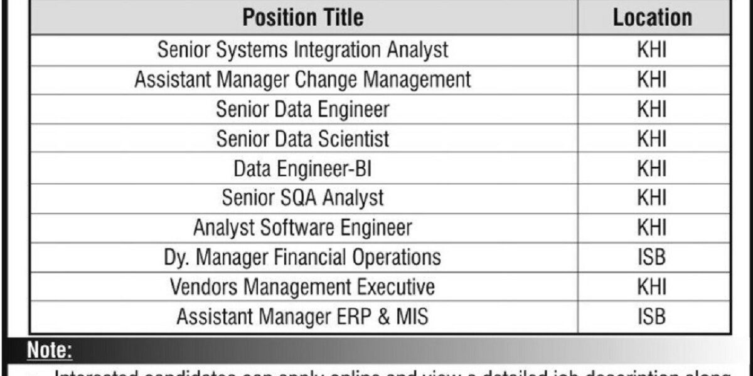
Task: Click ISB location for Assistant Manager ERP & MIS
Action: tap(652, 316)
